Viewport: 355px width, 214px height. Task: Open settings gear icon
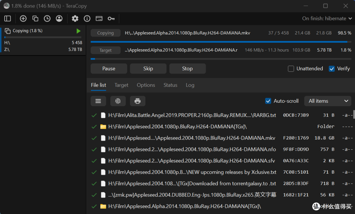[x=75, y=18]
